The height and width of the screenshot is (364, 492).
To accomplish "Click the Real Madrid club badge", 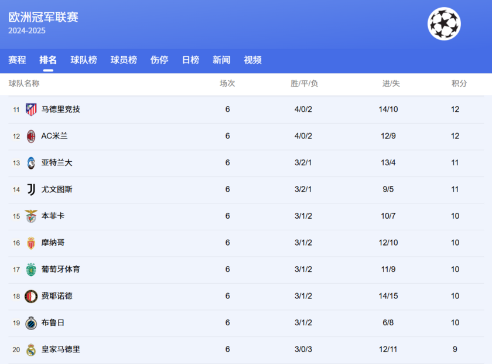I will pos(30,349).
